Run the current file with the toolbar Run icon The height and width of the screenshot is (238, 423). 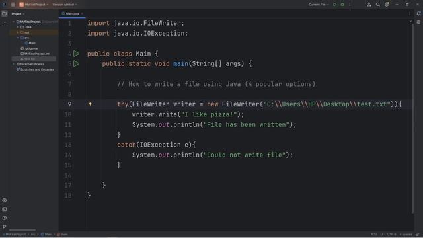tap(335, 5)
